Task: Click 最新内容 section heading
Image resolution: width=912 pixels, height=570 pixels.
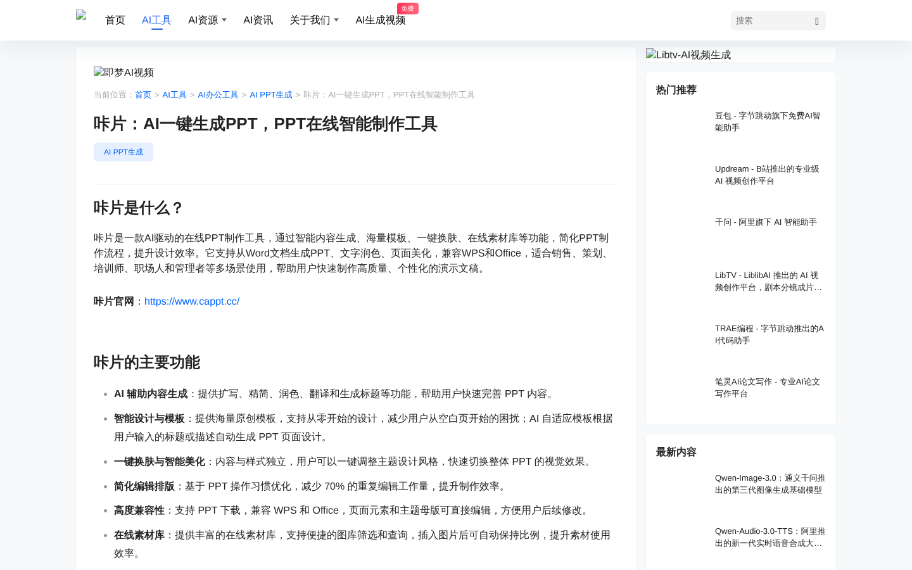Action: tap(676, 452)
